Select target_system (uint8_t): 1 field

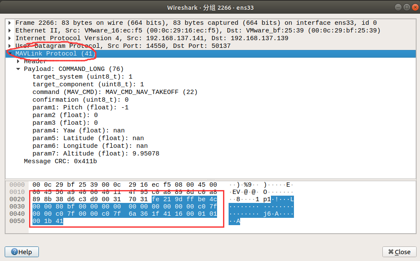82,77
